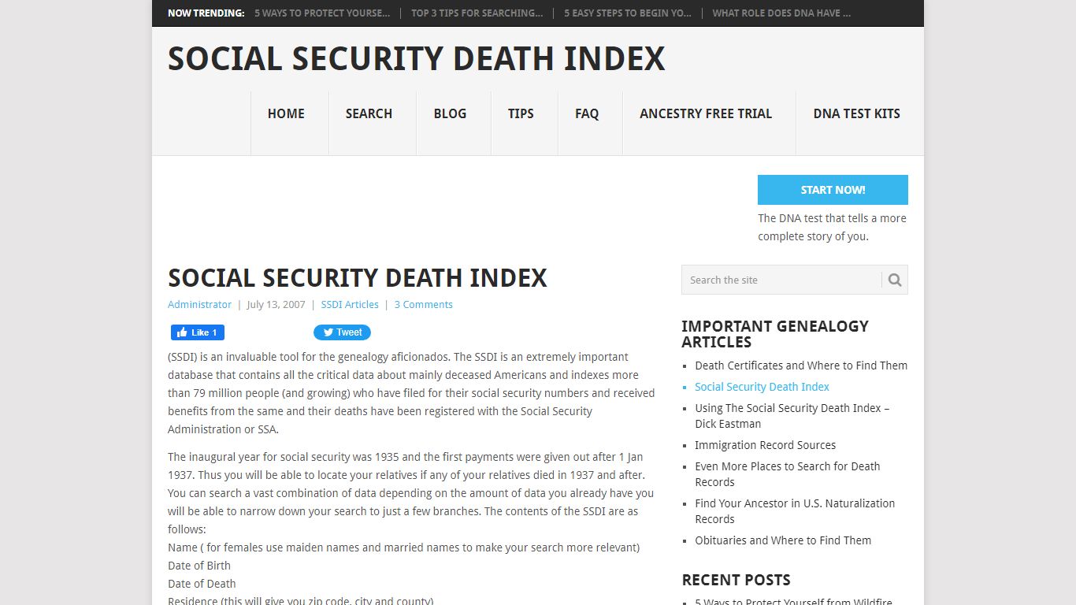Image resolution: width=1076 pixels, height=605 pixels.
Task: Open the ANCESTRY FREE TRIAL menu item
Action: coord(706,113)
